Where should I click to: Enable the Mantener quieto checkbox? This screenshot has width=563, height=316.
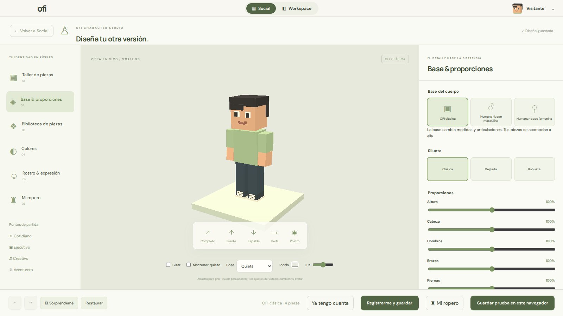point(189,265)
